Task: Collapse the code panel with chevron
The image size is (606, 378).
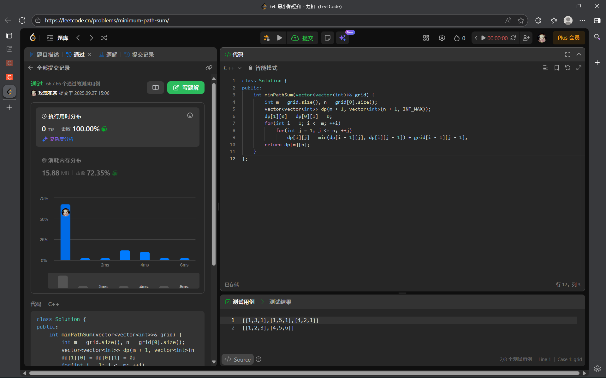Action: tap(579, 54)
